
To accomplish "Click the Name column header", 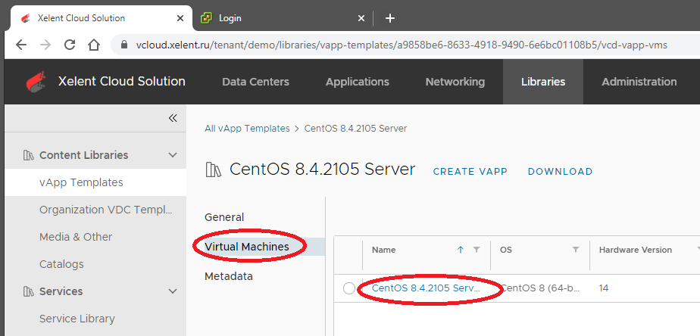I will click(383, 250).
